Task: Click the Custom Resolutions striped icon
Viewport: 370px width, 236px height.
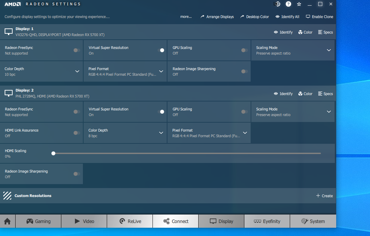Action: (x=7, y=196)
